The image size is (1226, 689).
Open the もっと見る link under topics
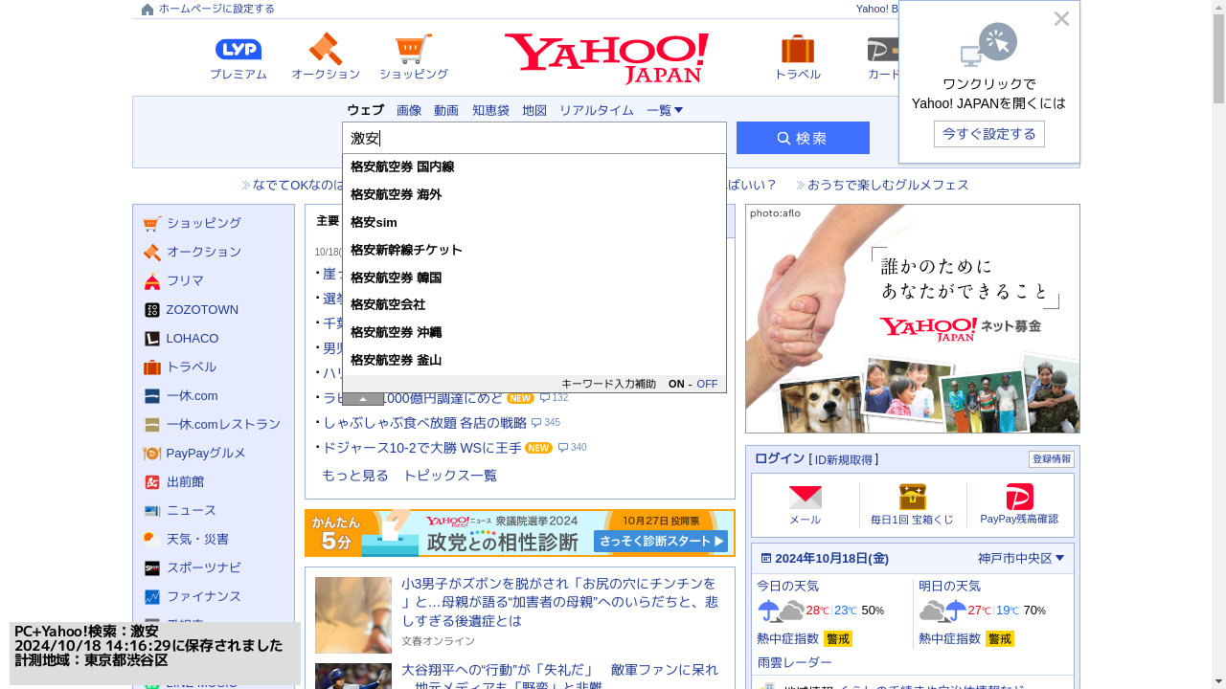point(355,476)
